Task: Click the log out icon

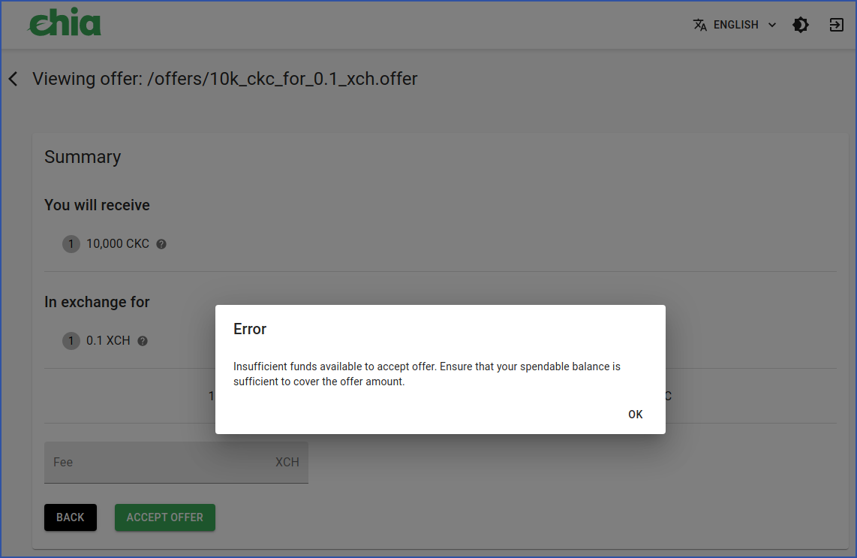Action: [x=836, y=25]
